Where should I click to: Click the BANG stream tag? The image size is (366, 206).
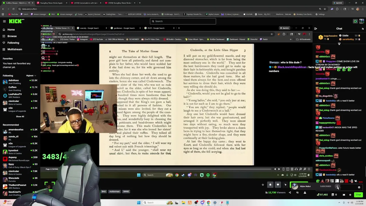pyautogui.click(x=126, y=191)
